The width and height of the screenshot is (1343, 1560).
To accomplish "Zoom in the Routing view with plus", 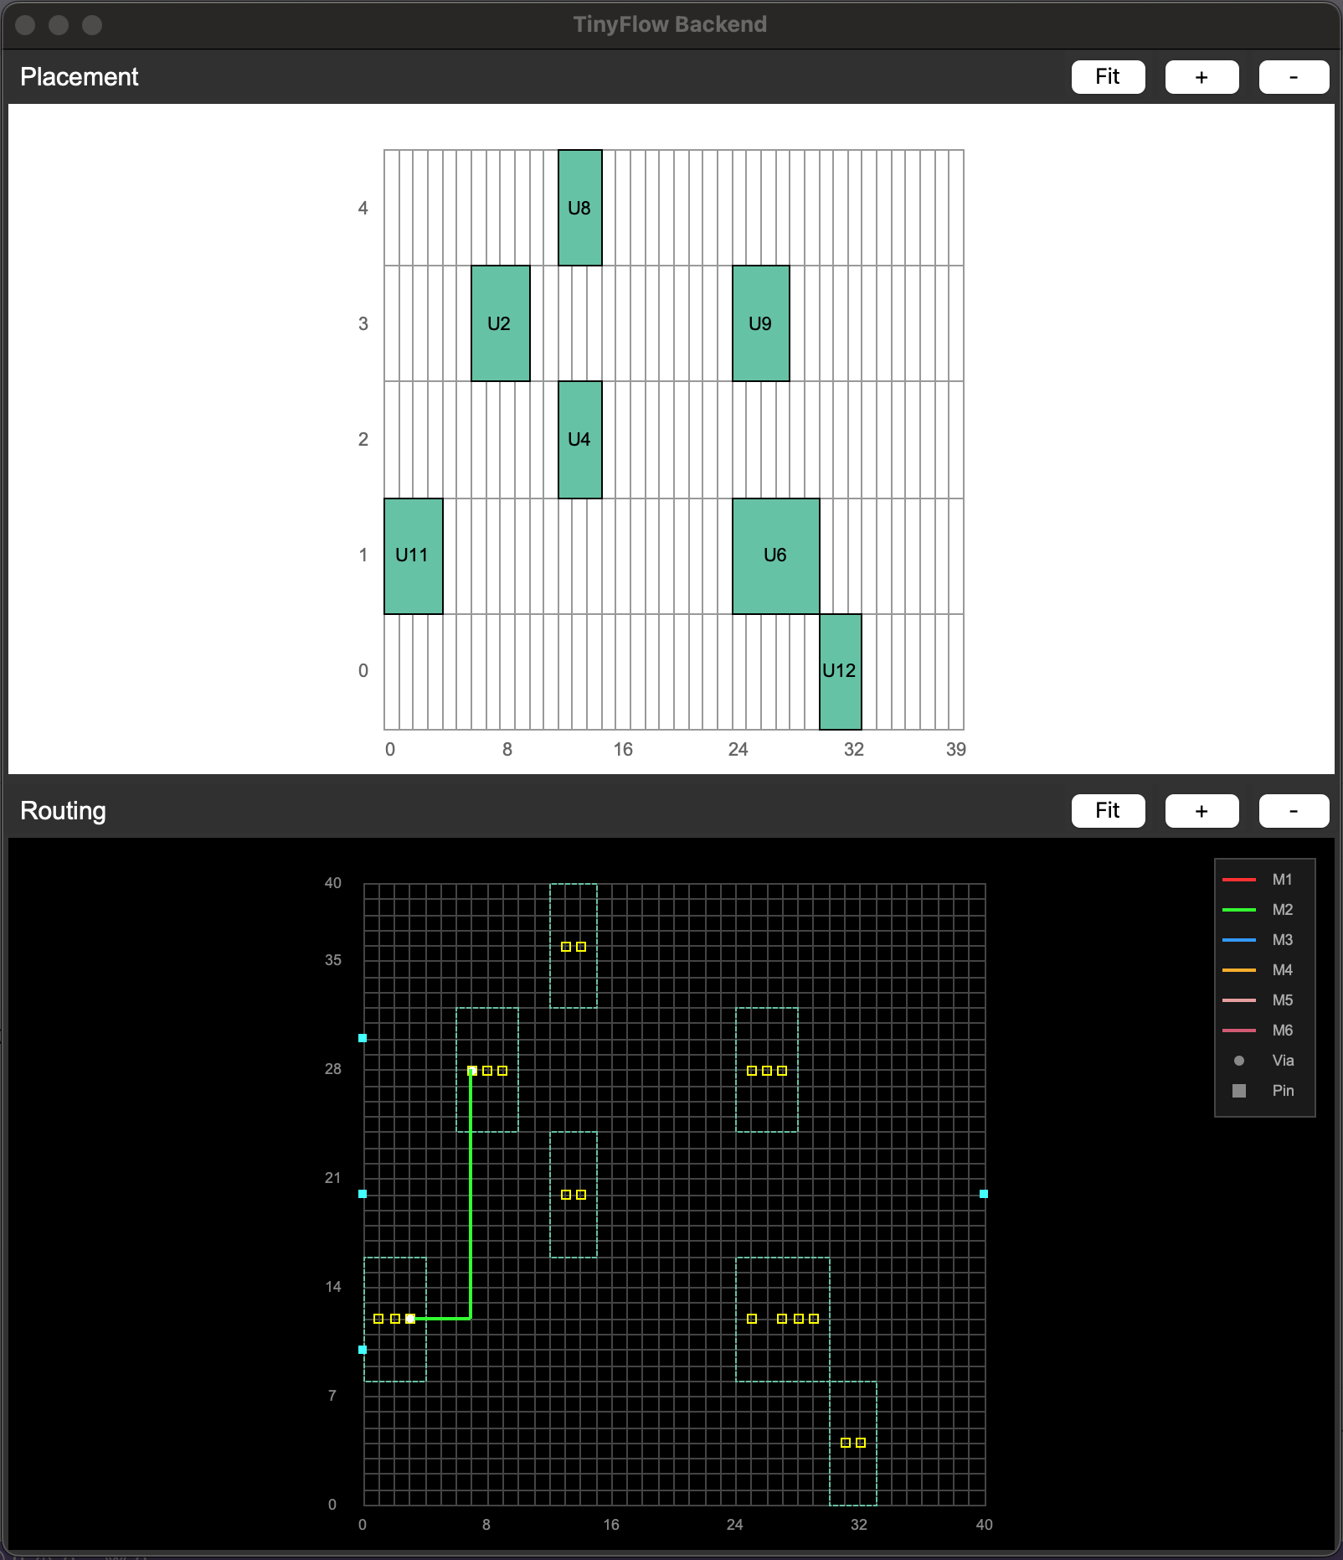I will pyautogui.click(x=1201, y=811).
